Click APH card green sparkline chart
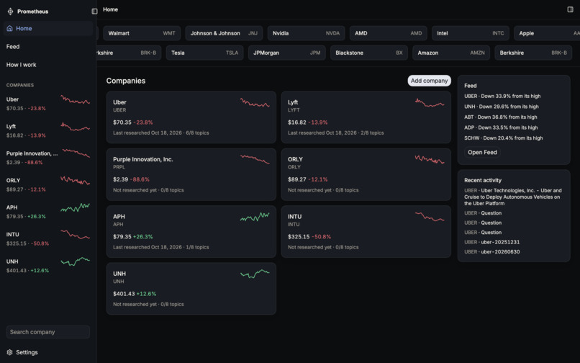 coord(255,217)
